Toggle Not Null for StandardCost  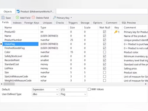[104, 64]
